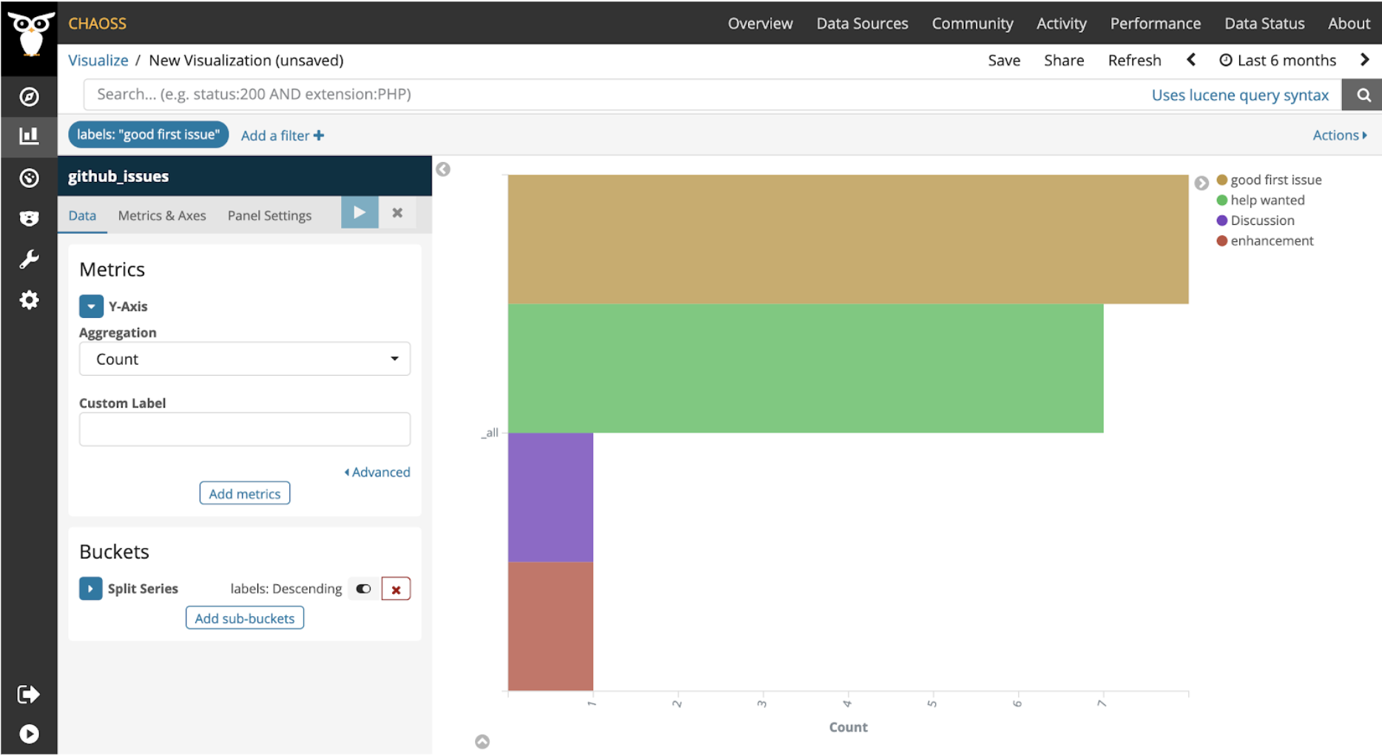The image size is (1382, 756).
Task: Click the Add metrics button
Action: 245,493
